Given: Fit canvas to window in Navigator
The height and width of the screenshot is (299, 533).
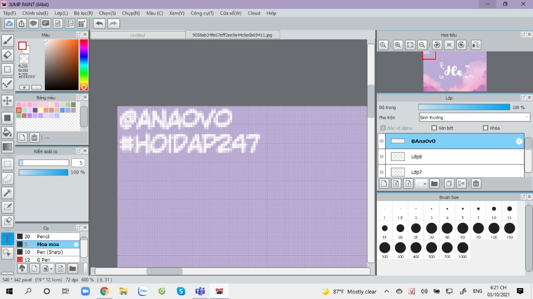Looking at the screenshot, I should [410, 45].
